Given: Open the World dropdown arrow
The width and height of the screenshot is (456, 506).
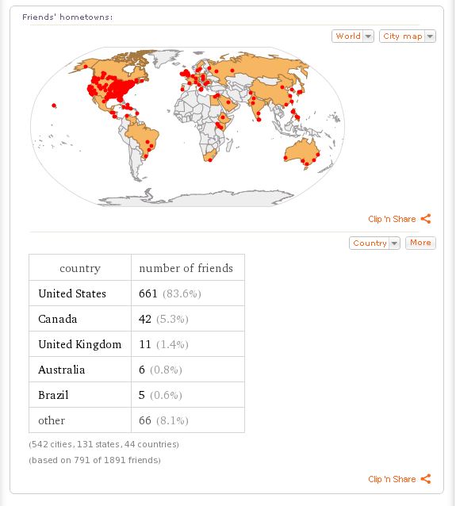Looking at the screenshot, I should click(x=368, y=36).
